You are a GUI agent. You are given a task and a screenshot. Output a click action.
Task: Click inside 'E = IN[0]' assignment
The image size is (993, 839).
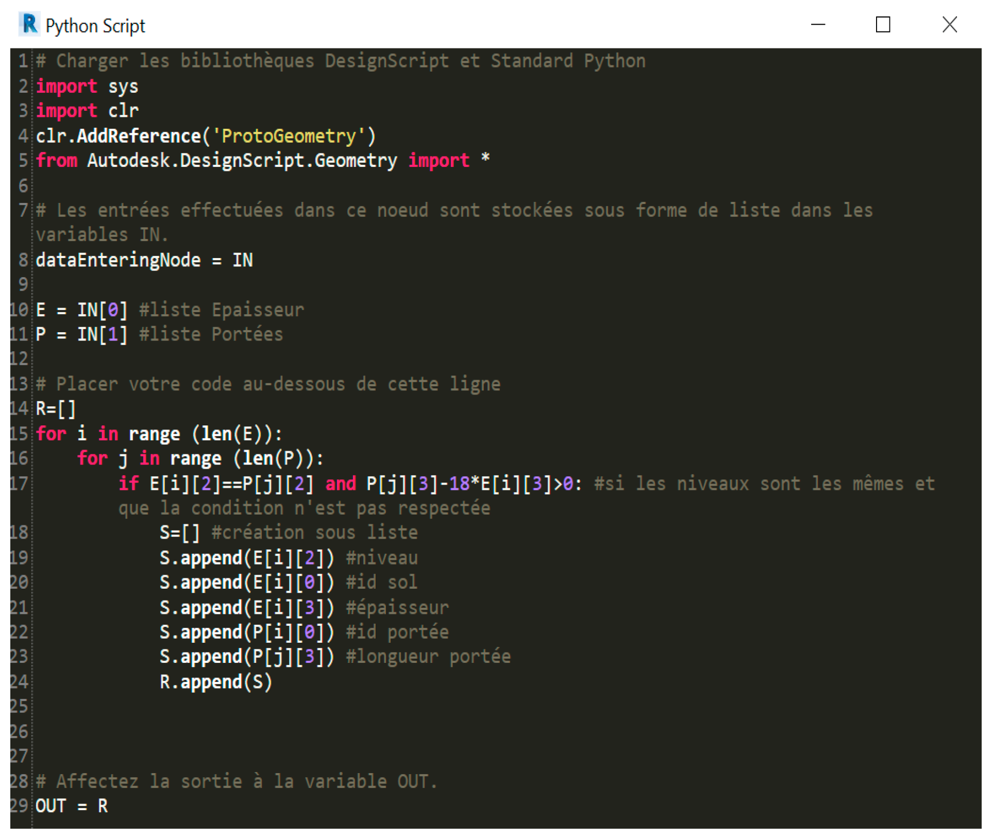81,310
